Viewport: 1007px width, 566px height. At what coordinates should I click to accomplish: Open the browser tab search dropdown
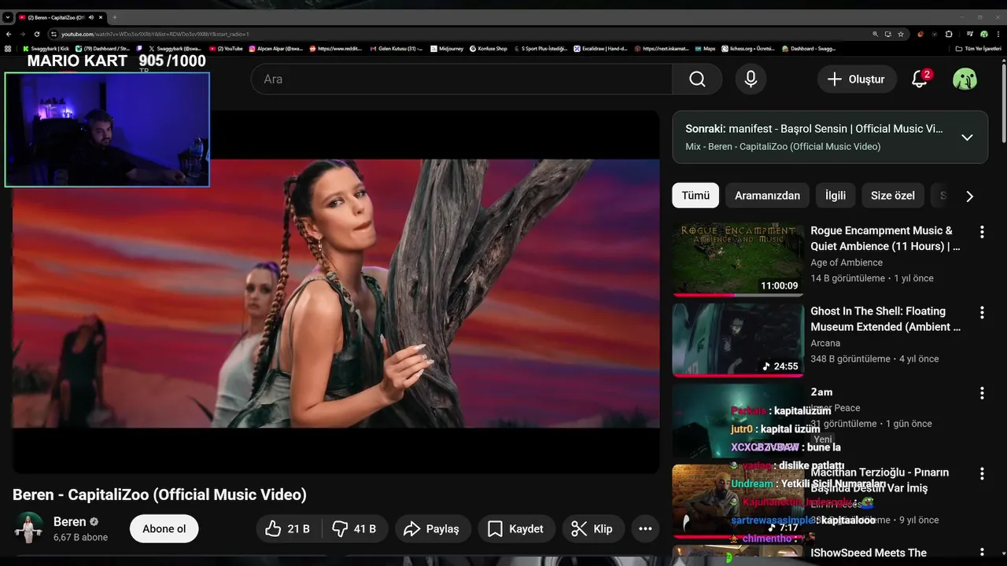tap(8, 17)
